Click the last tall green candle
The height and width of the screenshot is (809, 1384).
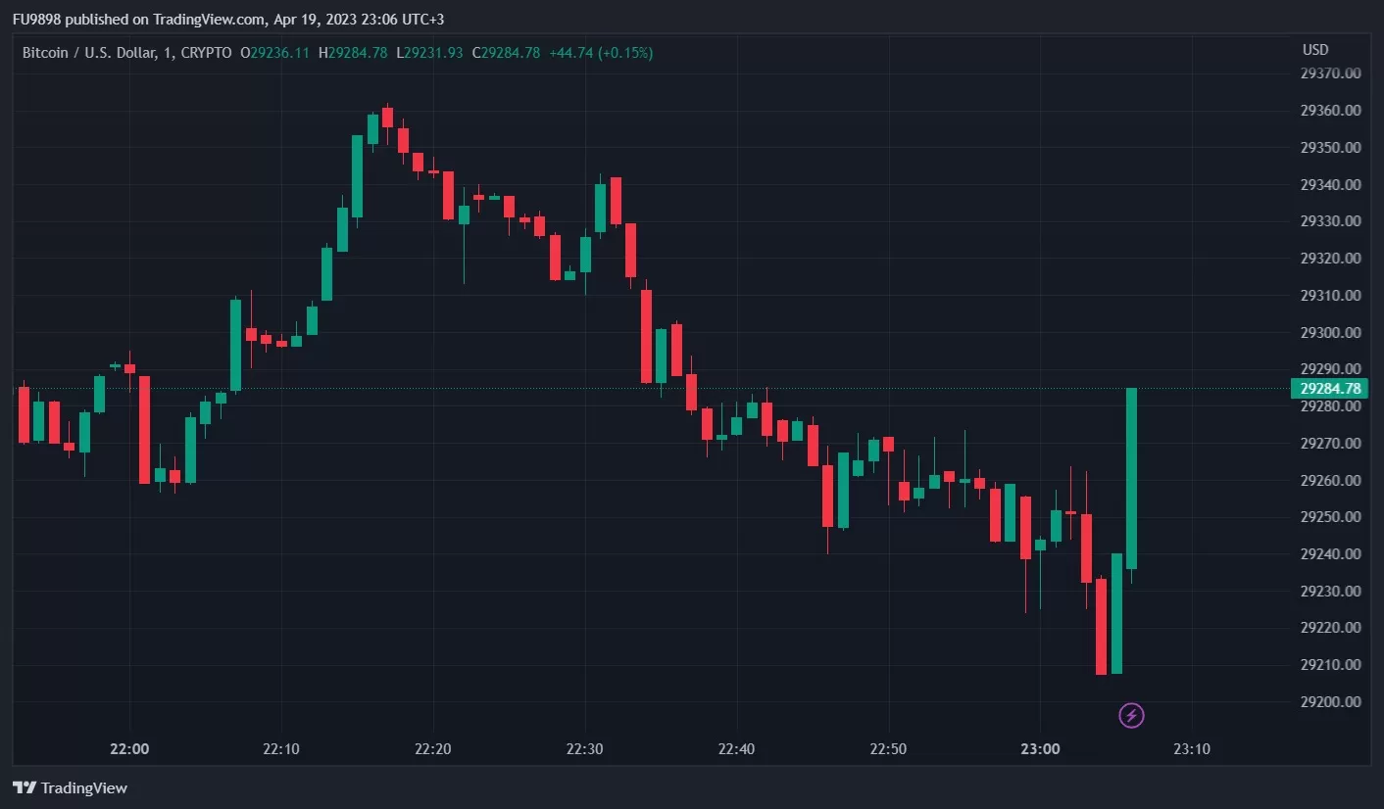(x=1131, y=478)
